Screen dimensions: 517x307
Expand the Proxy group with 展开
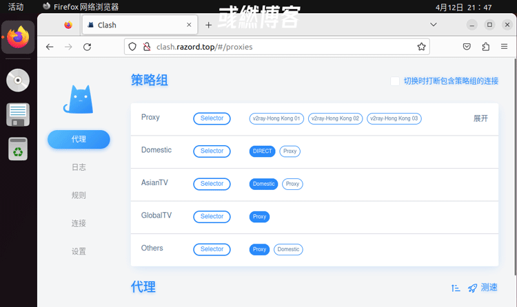480,118
